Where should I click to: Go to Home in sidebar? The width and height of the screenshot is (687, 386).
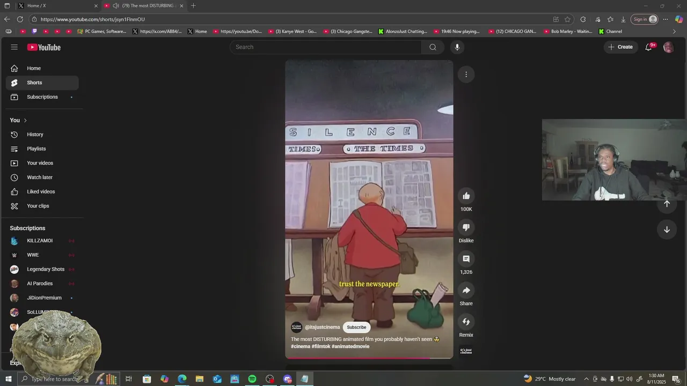click(x=42, y=68)
